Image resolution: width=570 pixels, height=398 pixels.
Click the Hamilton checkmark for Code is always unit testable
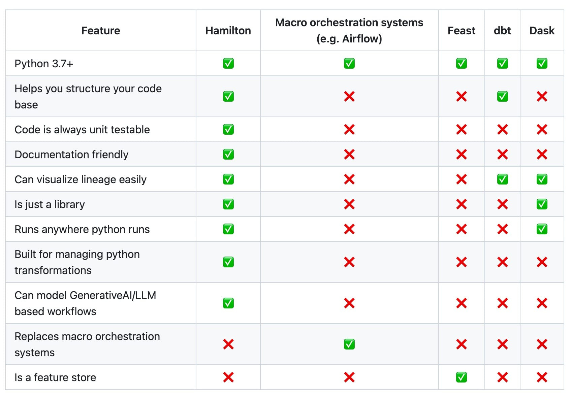(x=228, y=129)
